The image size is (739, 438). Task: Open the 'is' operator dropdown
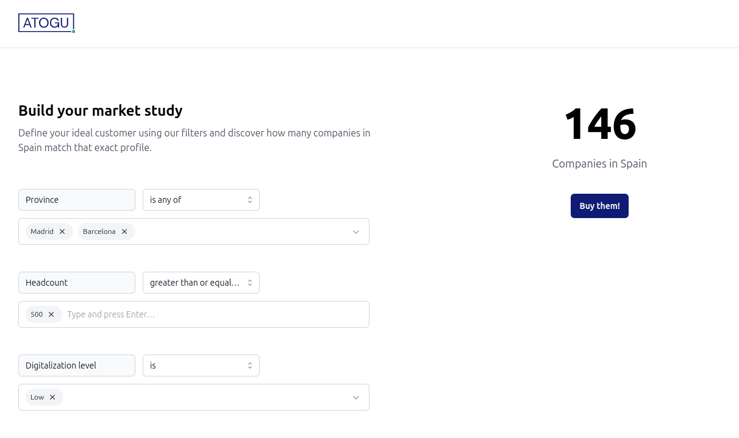[201, 366]
